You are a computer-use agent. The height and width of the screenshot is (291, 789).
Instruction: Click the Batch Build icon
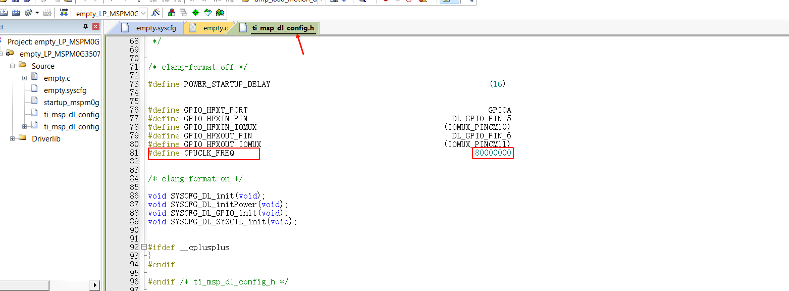click(x=28, y=12)
